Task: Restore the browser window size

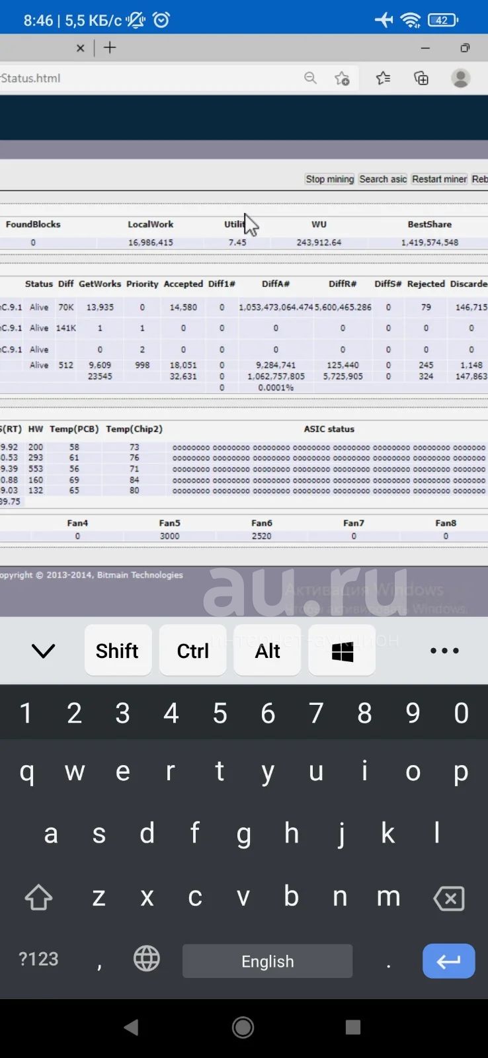Action: 465,48
